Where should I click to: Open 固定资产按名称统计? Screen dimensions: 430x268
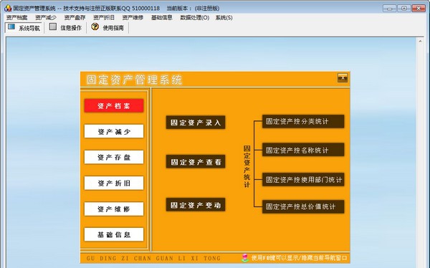[x=303, y=150]
